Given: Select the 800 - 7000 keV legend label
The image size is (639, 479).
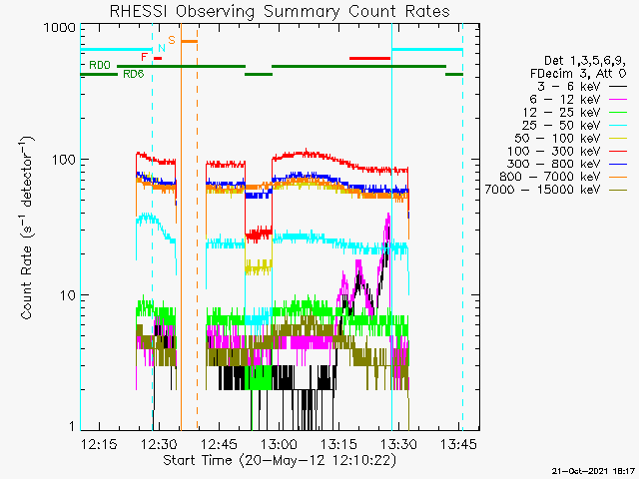Looking at the screenshot, I should click(550, 177).
